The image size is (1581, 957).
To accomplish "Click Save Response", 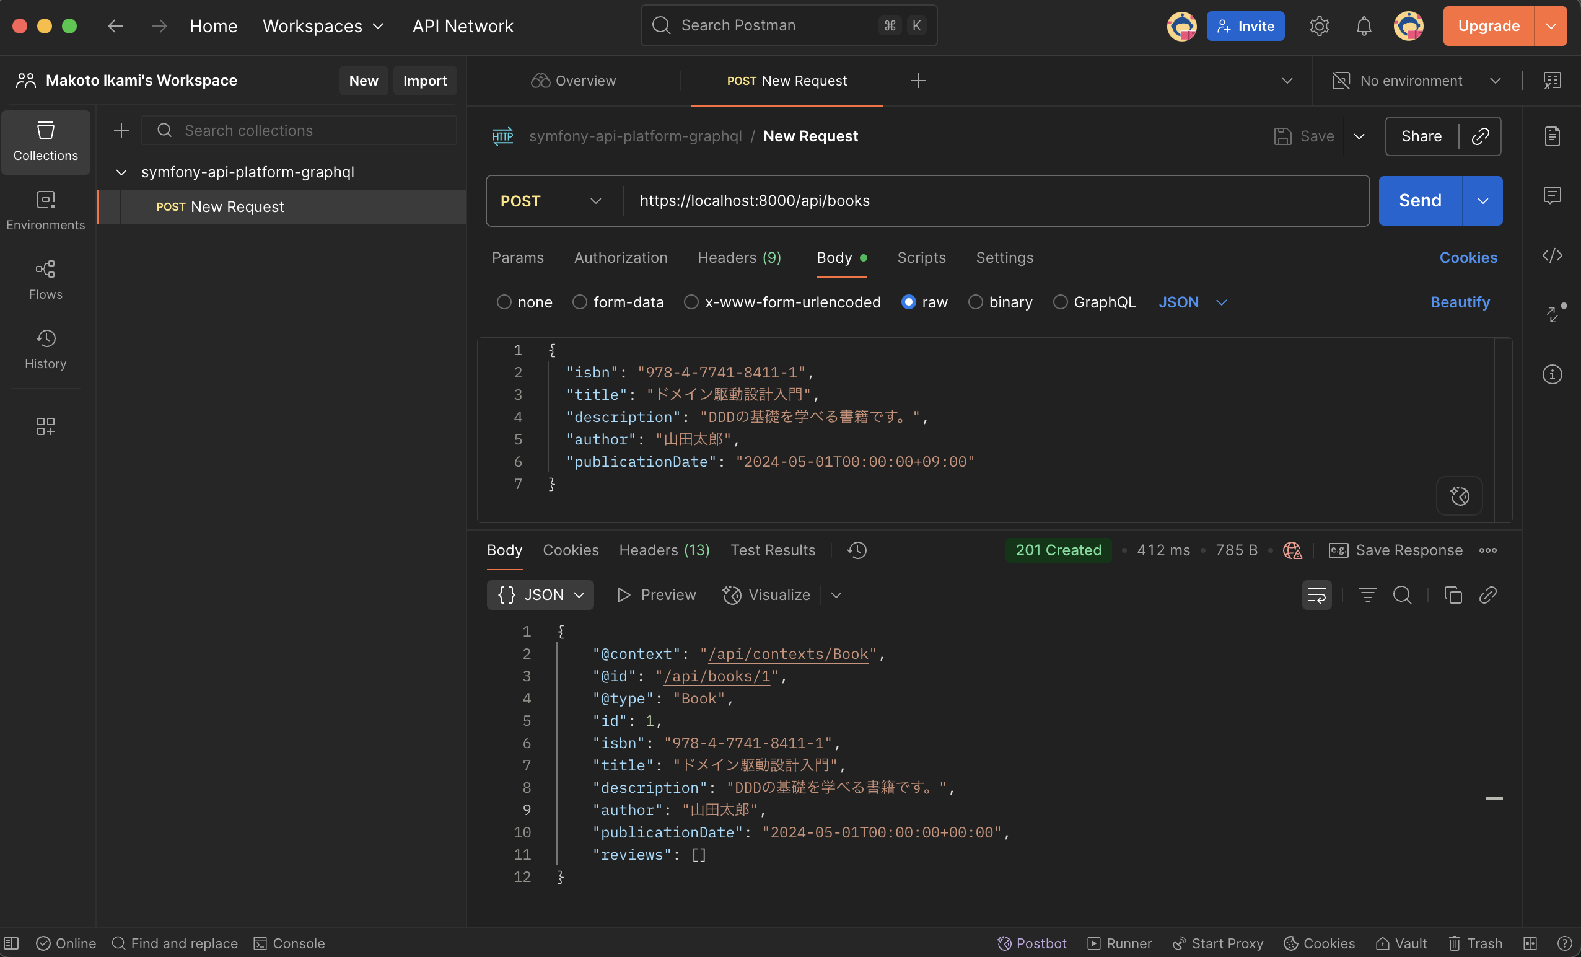I will 1395,550.
